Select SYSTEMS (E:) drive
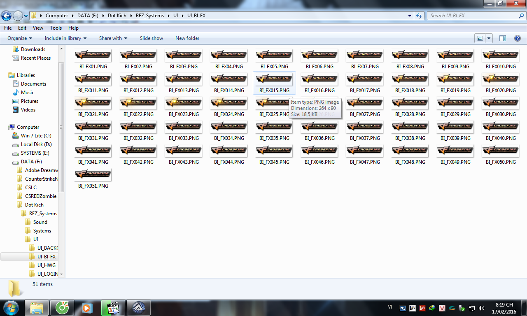The image size is (527, 316). tap(31, 153)
